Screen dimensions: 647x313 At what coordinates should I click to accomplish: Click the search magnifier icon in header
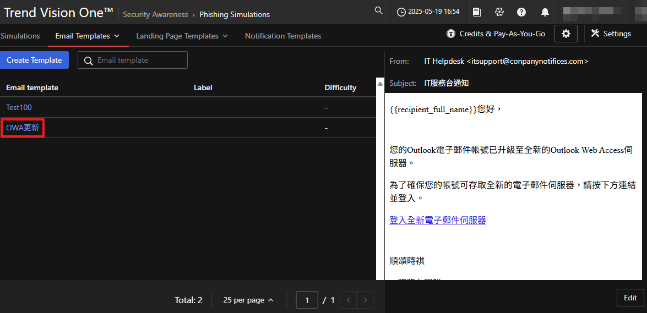coord(378,11)
